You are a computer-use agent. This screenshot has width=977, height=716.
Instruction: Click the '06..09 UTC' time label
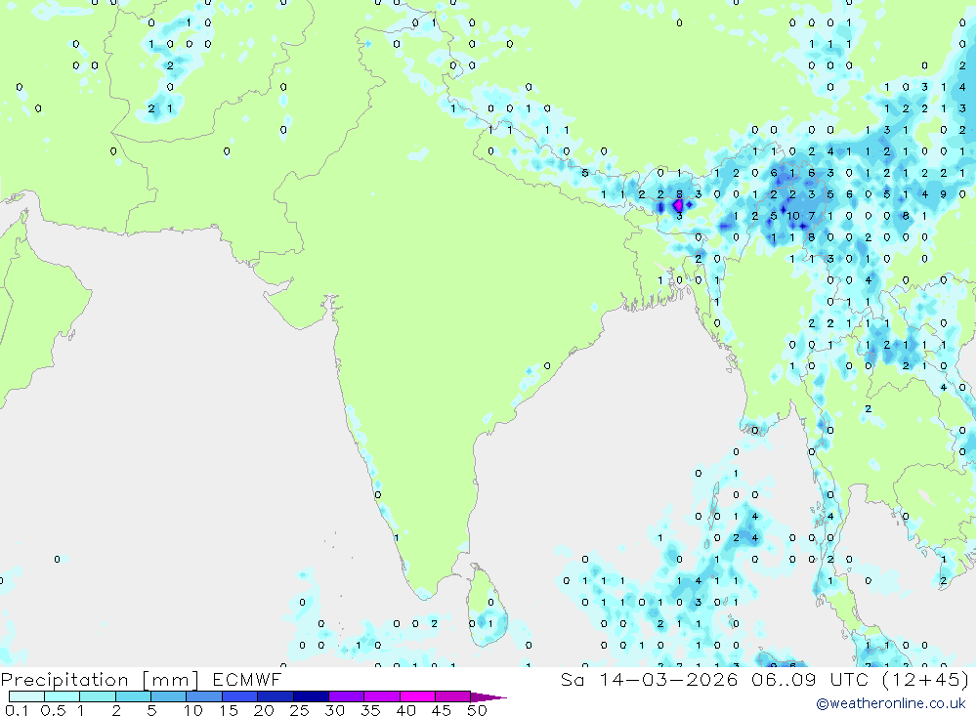tap(811, 679)
